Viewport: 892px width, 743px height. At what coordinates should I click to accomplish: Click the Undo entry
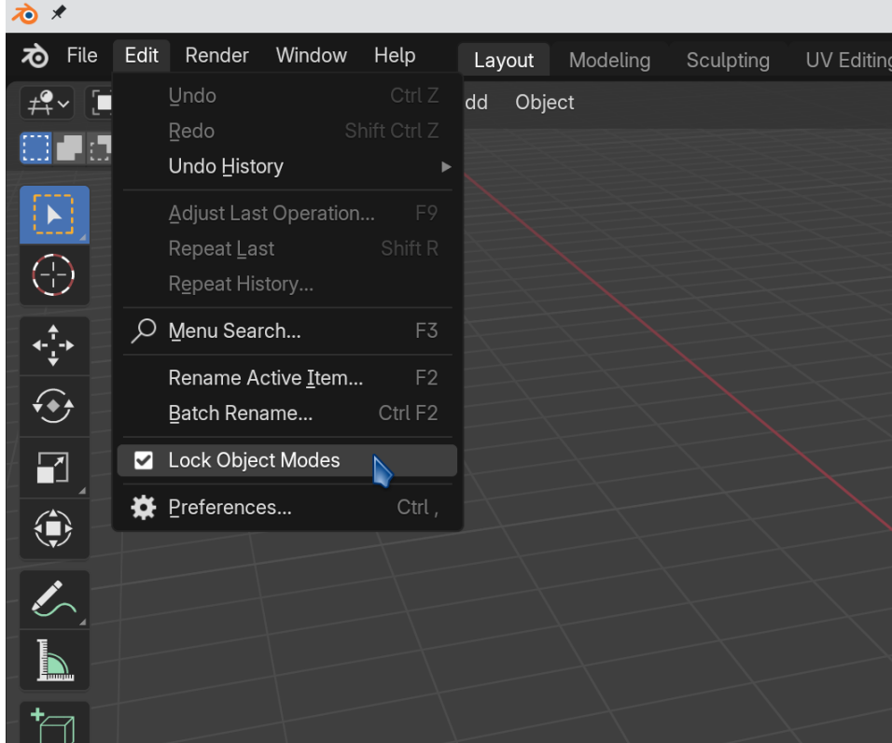click(x=287, y=95)
